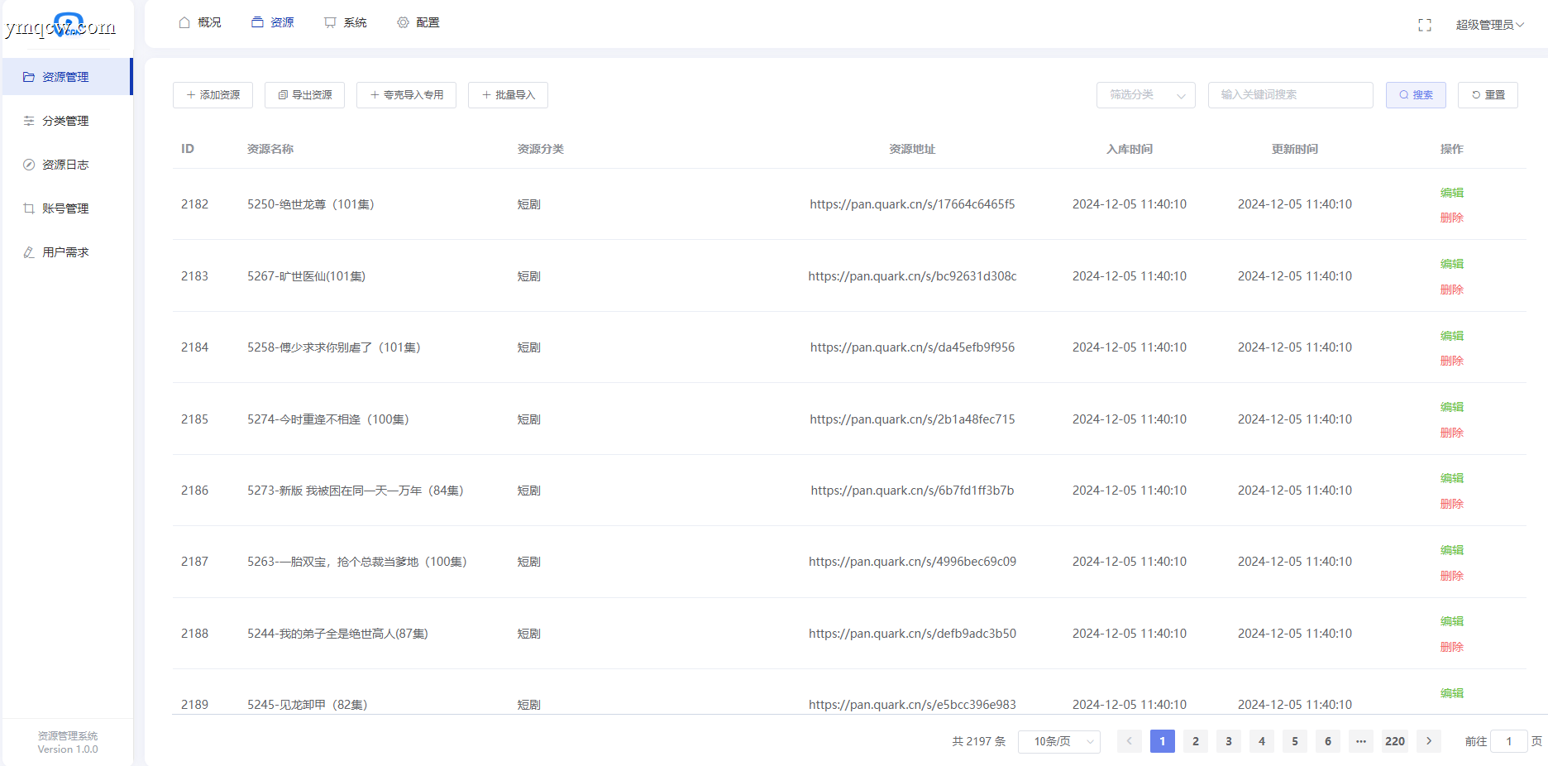This screenshot has height=766, width=1548.
Task: Edit resource ID 2187
Action: 1451,550
